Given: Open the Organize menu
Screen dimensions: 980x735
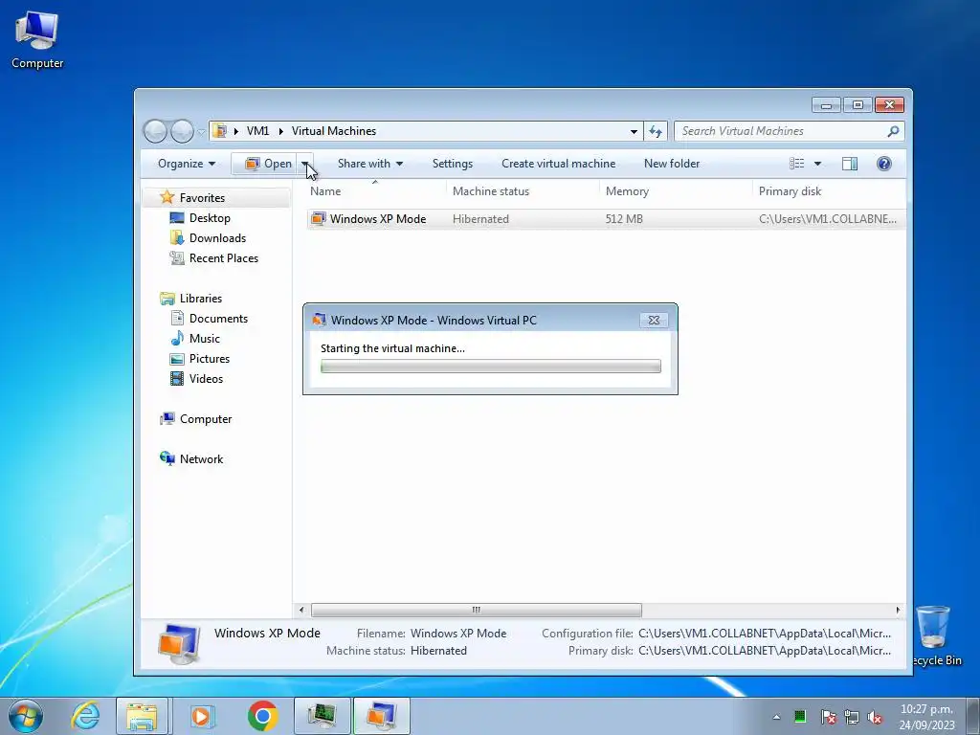Looking at the screenshot, I should [187, 164].
